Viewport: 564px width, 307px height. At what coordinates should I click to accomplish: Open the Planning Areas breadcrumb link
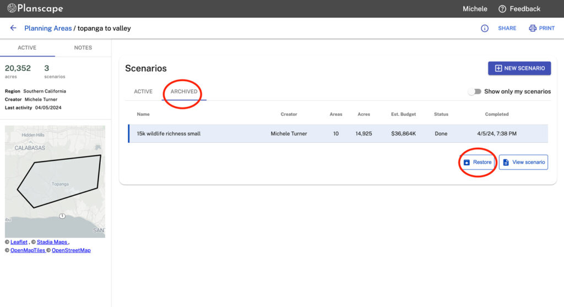tap(48, 28)
